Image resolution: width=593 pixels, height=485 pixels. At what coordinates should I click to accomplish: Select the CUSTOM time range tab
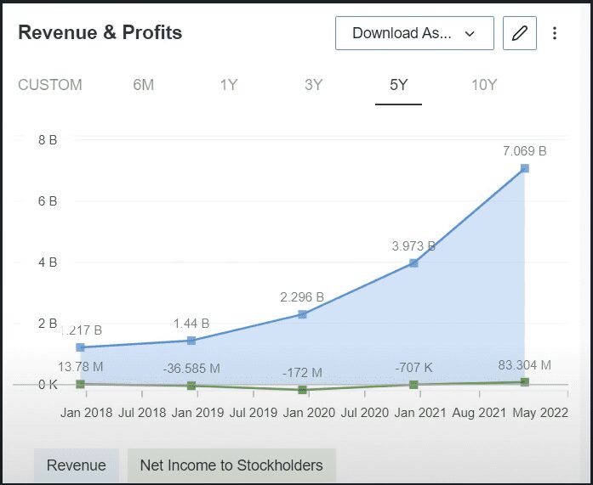tap(50, 85)
